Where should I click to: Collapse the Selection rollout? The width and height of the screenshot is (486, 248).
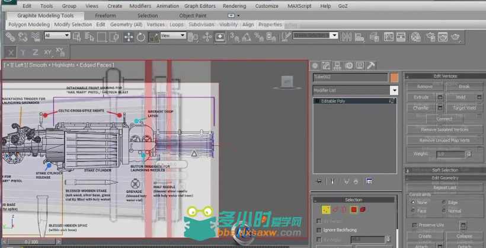point(353,200)
